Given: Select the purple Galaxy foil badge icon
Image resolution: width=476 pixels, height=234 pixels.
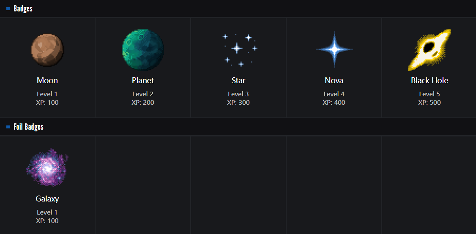Looking at the screenshot, I should pos(47,168).
